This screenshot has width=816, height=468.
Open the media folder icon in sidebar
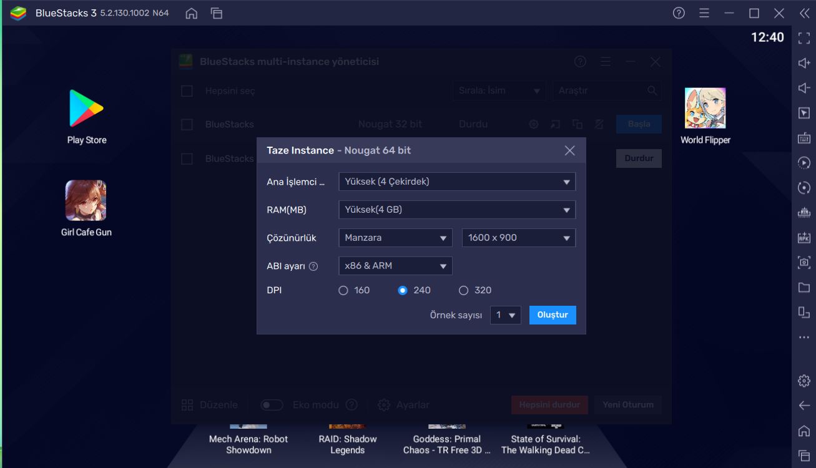(804, 288)
